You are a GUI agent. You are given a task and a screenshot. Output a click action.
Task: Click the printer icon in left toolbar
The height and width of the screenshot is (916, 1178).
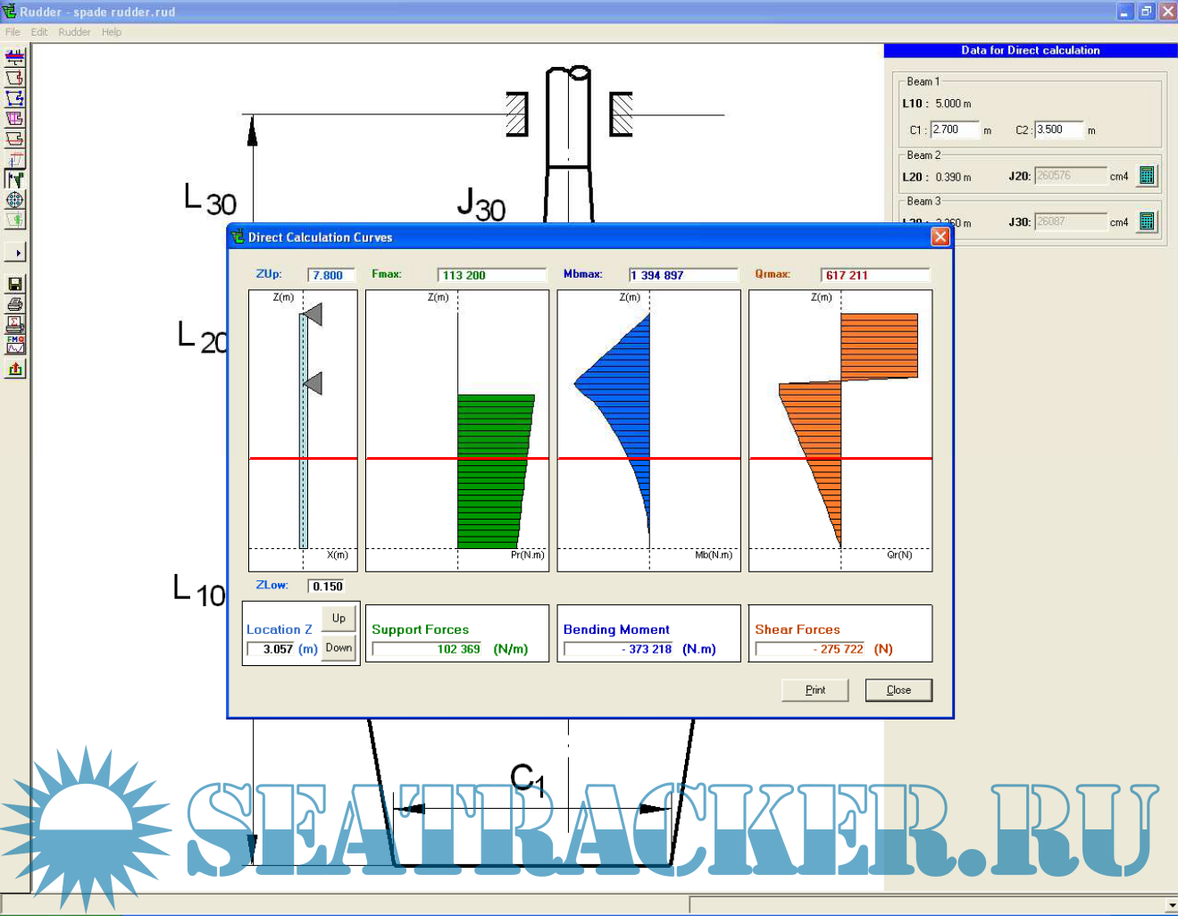pos(15,304)
